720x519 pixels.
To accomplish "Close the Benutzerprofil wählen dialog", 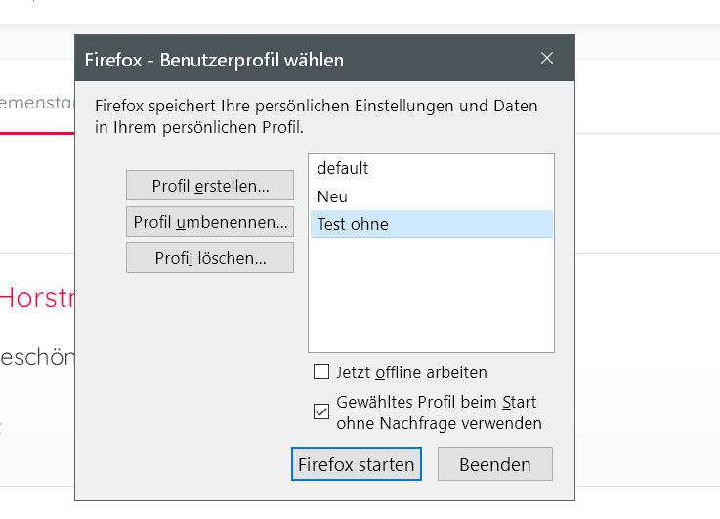I will coord(547,59).
